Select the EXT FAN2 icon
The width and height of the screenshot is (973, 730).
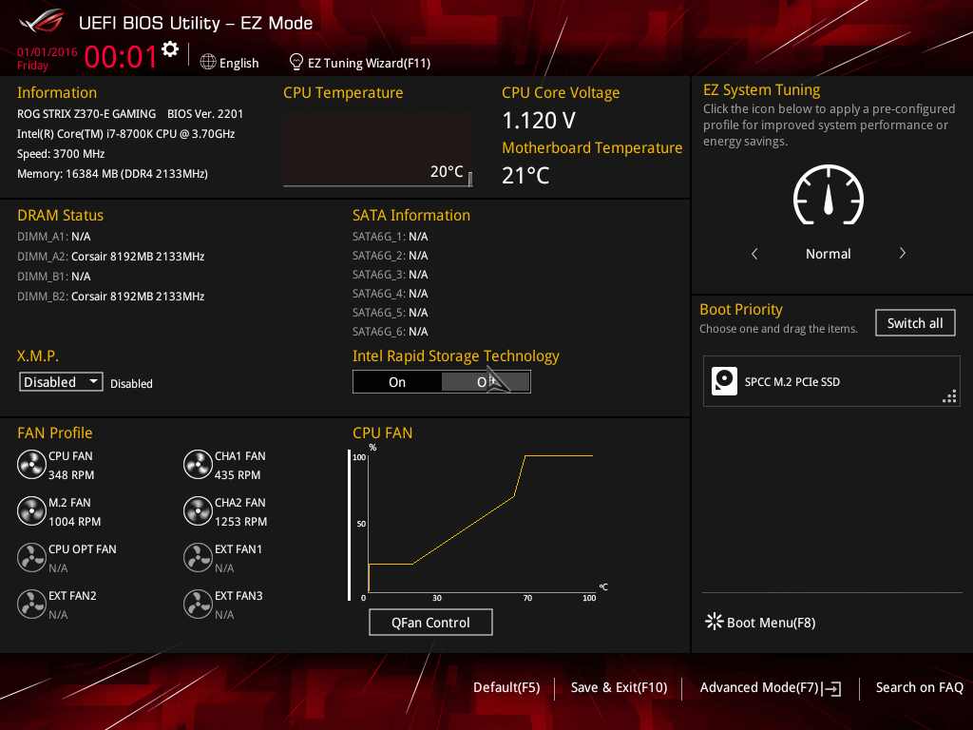click(x=31, y=604)
